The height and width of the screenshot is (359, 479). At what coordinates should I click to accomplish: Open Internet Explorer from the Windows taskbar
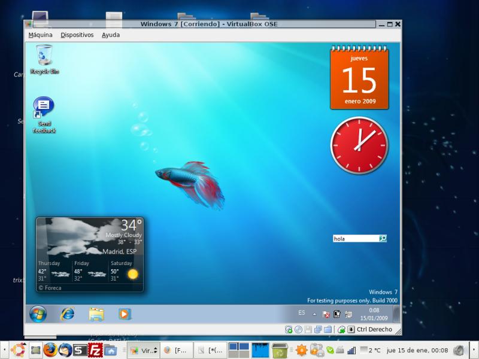tap(67, 314)
